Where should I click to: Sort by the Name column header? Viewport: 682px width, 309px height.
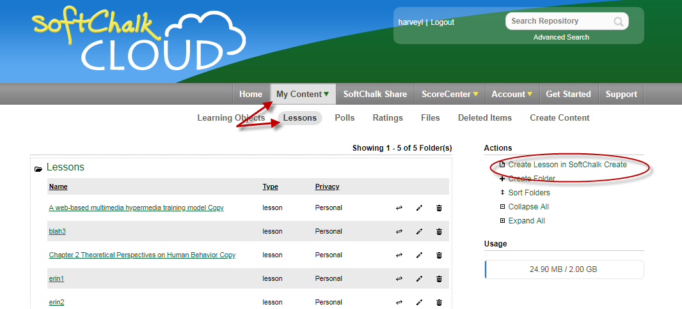(58, 186)
